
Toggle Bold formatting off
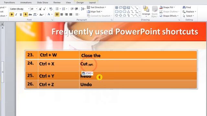[x=12, y=14]
